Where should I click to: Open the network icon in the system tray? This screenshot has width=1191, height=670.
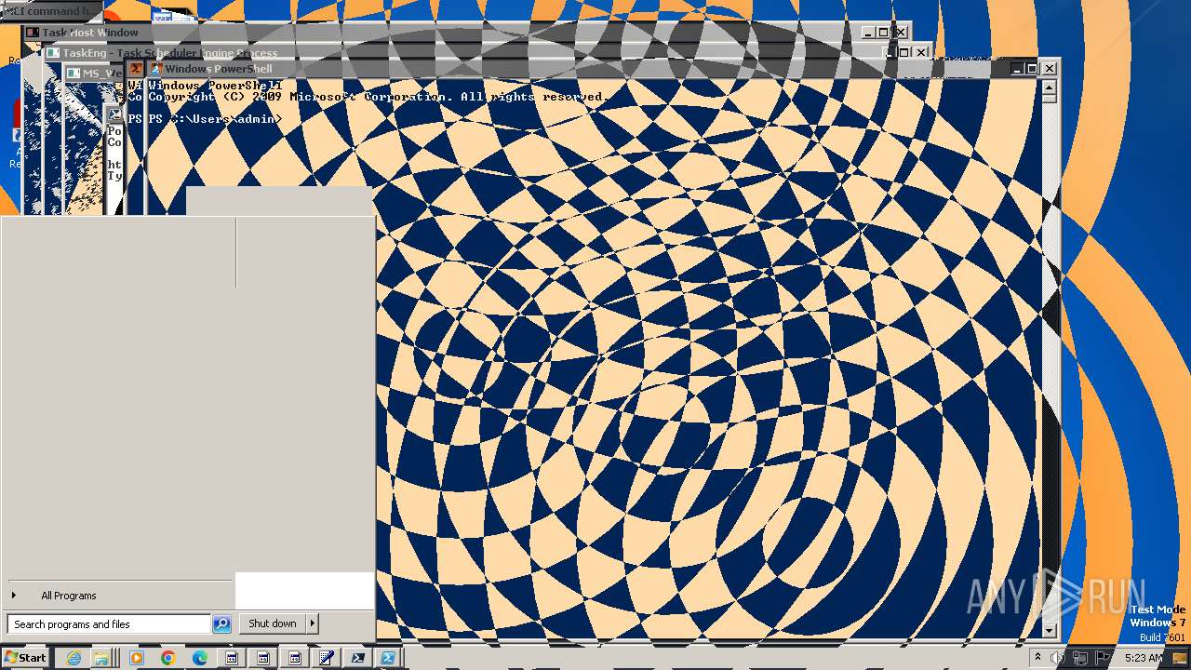[x=1080, y=658]
